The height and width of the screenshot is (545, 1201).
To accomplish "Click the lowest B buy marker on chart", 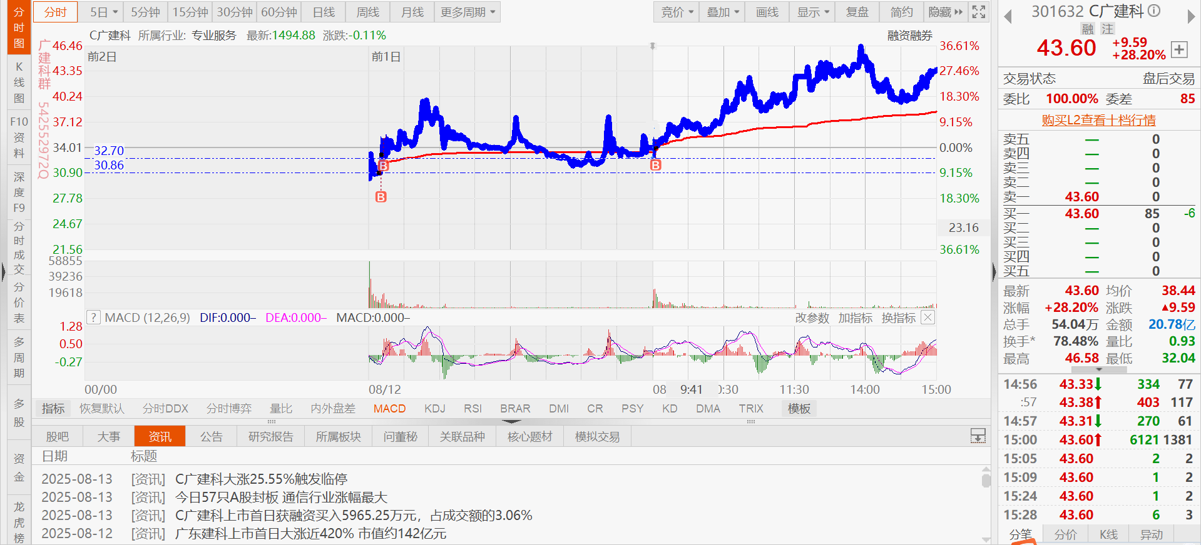I will point(381,197).
